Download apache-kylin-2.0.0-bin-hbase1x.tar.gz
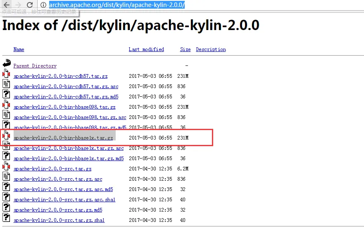The width and height of the screenshot is (364, 247). click(x=63, y=138)
